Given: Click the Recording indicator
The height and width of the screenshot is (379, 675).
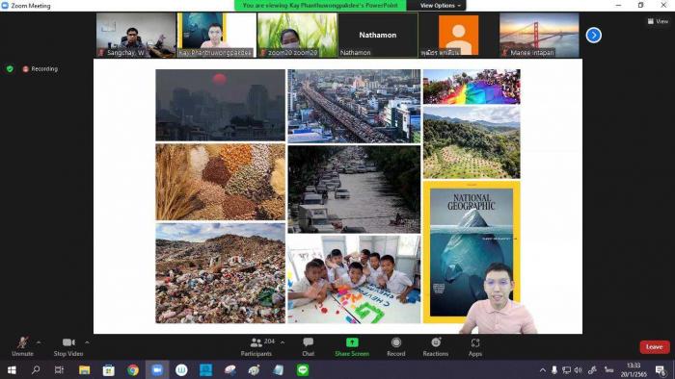Looking at the screenshot, I should (40, 68).
